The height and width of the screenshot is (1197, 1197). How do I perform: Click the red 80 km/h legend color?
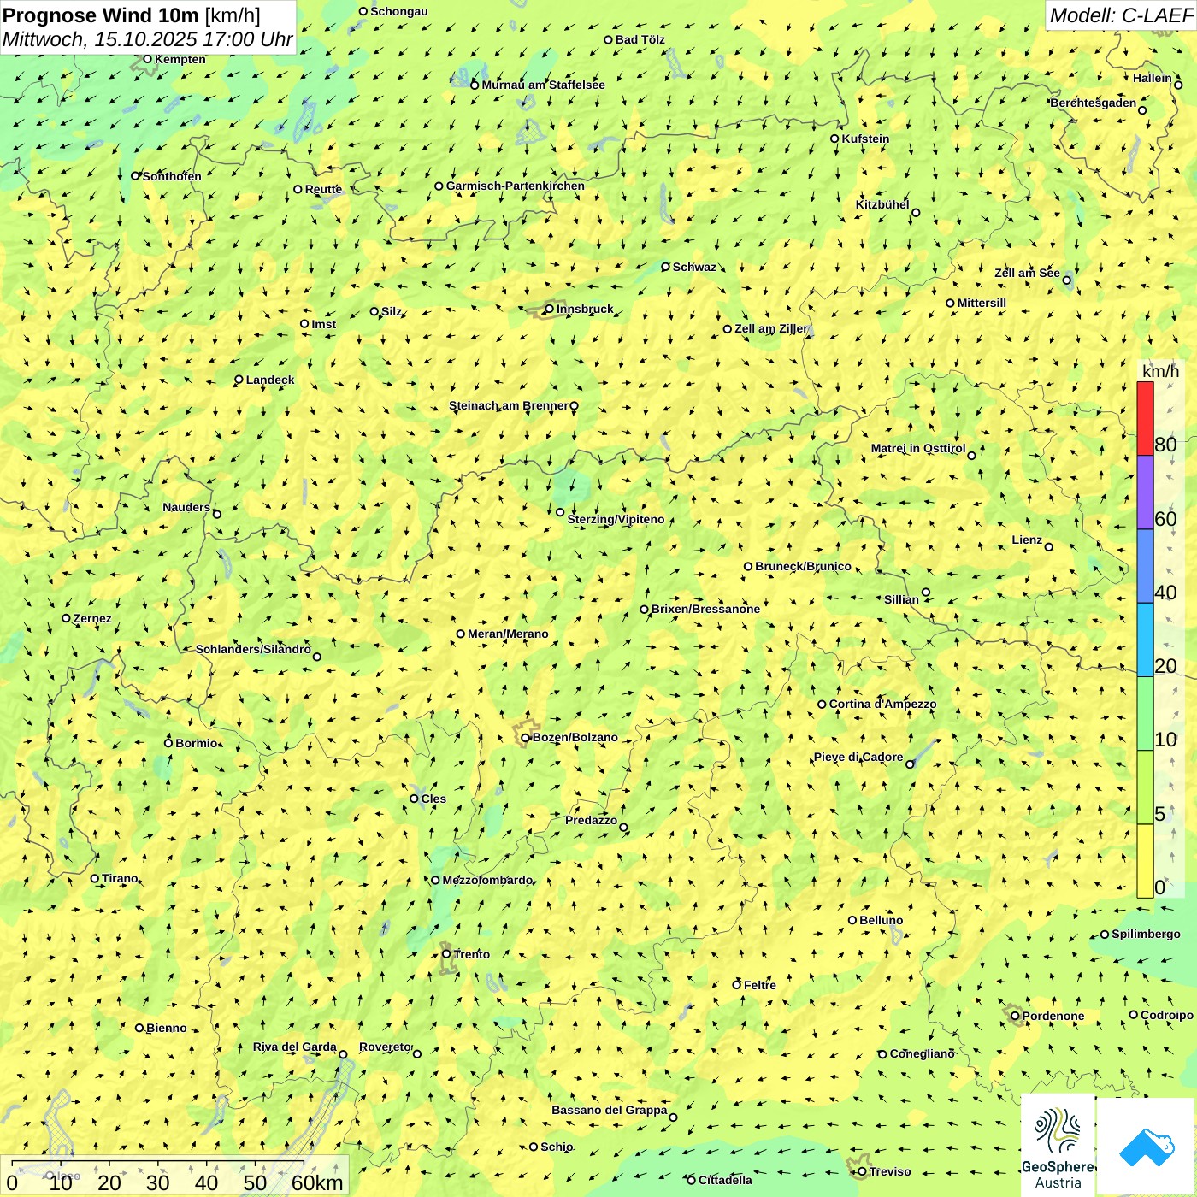[1145, 418]
